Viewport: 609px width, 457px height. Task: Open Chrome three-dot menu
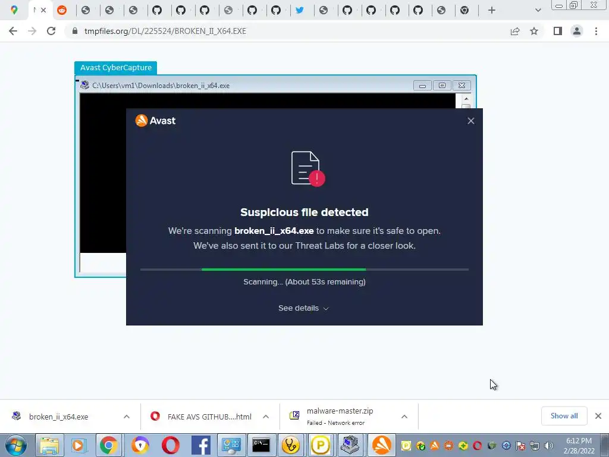tap(596, 31)
